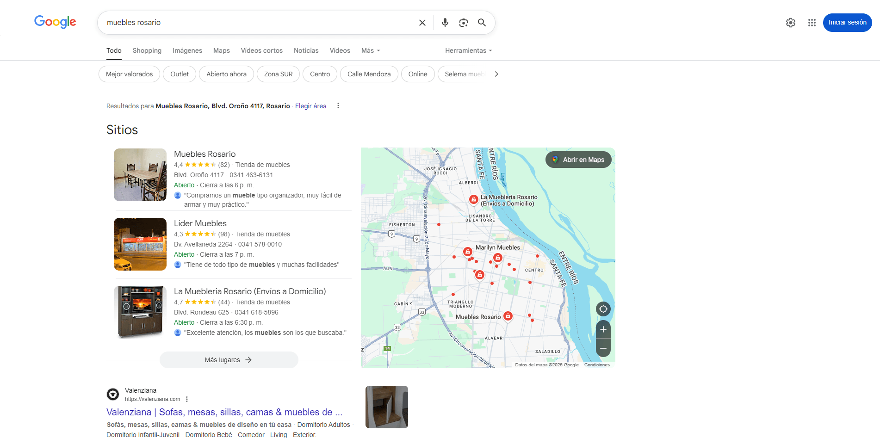The width and height of the screenshot is (880, 438).
Task: Apply the Calle Mendoza filter chip
Action: (369, 74)
